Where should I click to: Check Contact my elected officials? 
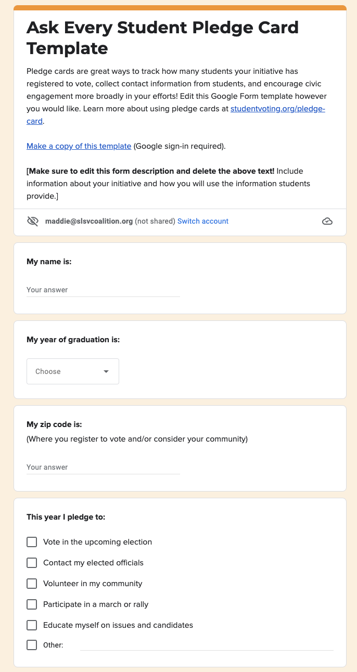click(32, 563)
